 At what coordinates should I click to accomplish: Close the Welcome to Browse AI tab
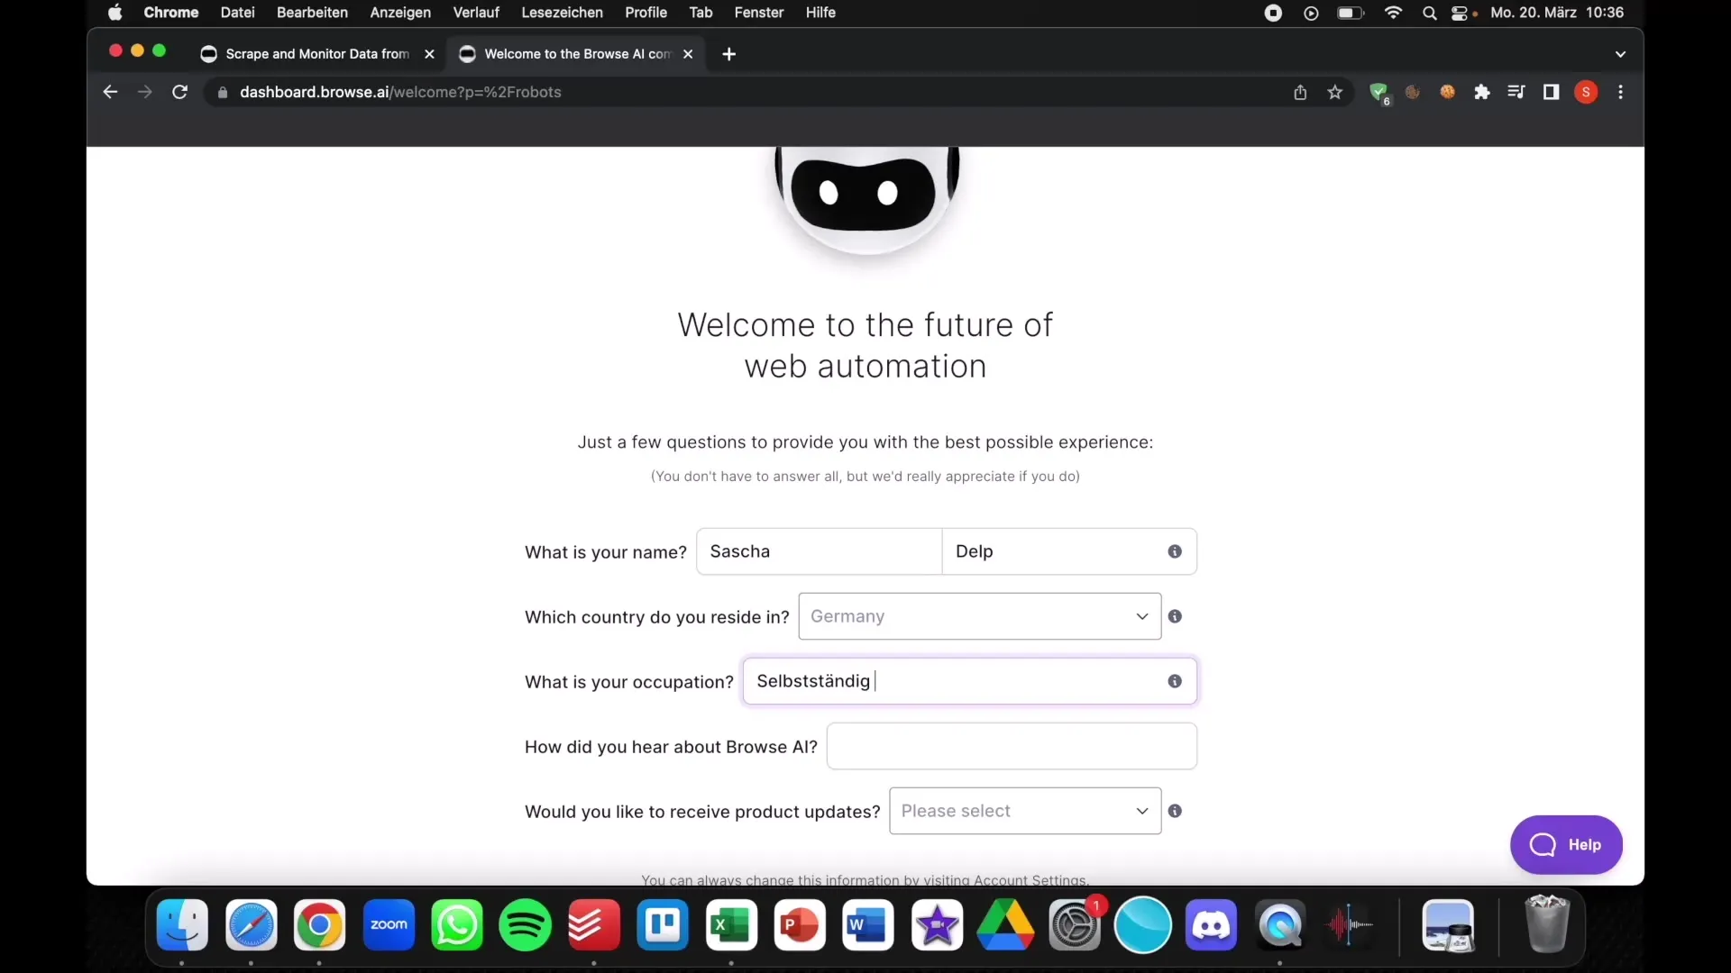coord(688,54)
